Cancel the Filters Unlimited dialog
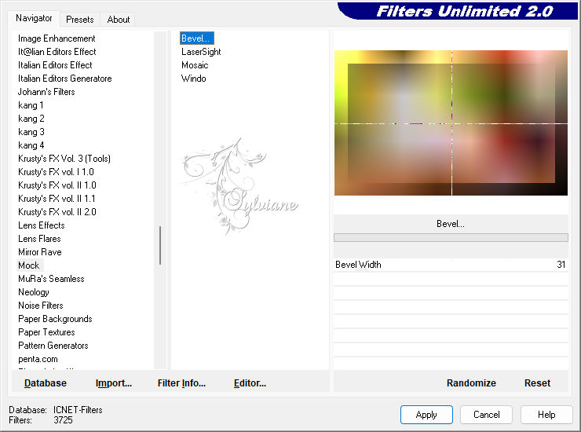The width and height of the screenshot is (581, 432). (487, 415)
